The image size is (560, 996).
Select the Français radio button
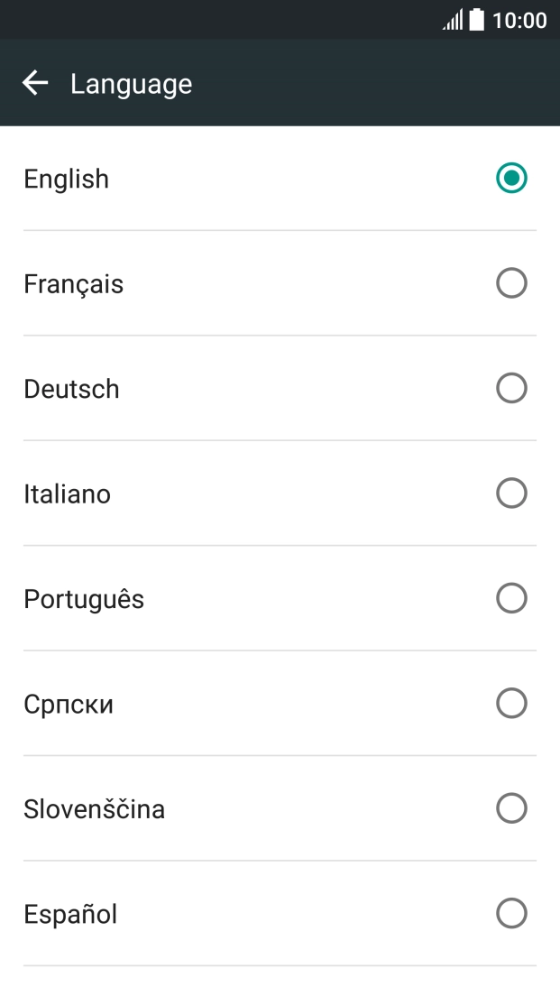coord(511,282)
